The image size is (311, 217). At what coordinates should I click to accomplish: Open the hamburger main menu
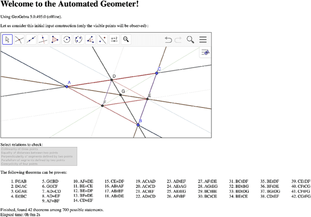coord(203,40)
